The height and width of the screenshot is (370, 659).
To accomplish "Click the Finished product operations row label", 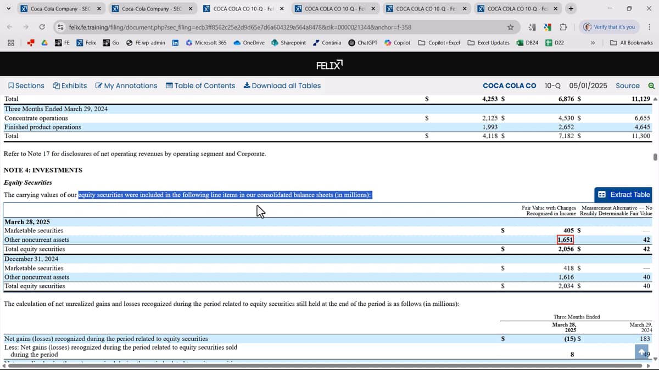I will coord(42,127).
